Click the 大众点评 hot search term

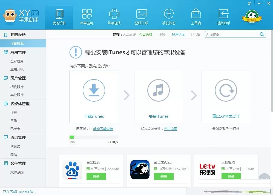tap(129, 35)
